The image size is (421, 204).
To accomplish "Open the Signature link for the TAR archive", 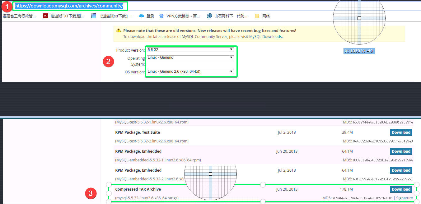I will coord(405,198).
